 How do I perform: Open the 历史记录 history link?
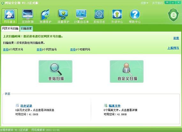(x=26, y=106)
